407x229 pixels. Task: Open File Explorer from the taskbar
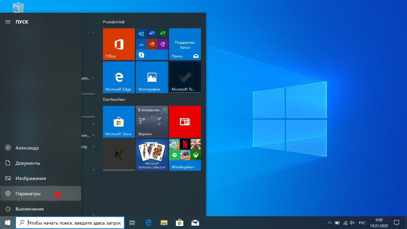click(164, 223)
